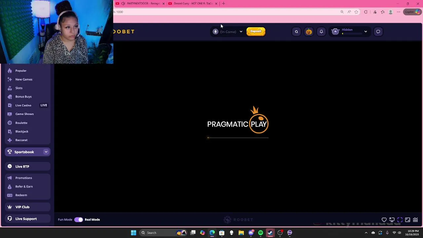This screenshot has height=238, width=423.
Task: Open the VIP Club
Action: (27, 207)
